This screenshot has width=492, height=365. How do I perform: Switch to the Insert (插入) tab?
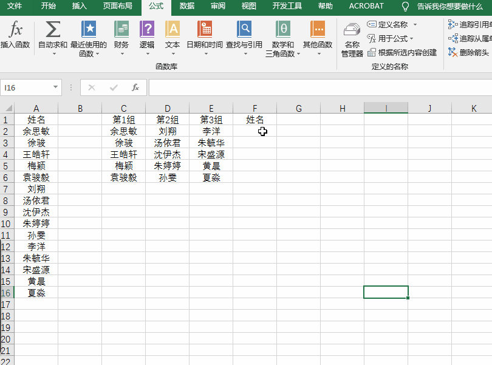pyautogui.click(x=80, y=6)
